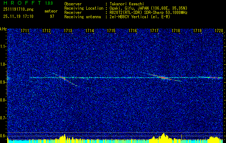Click the 1712 time marker
The image size is (226, 143).
point(47,30)
